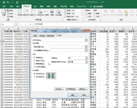Click the print preview quick access icon
Image resolution: width=137 pixels, height=108 pixels.
(x=17, y=2)
